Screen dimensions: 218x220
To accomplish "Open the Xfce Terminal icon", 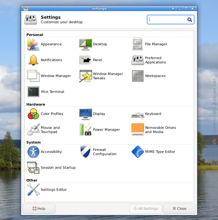I will pos(33,92).
